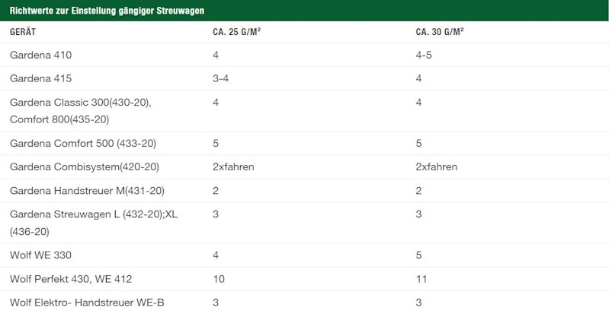Click the Gardena 415 device name

41,78
